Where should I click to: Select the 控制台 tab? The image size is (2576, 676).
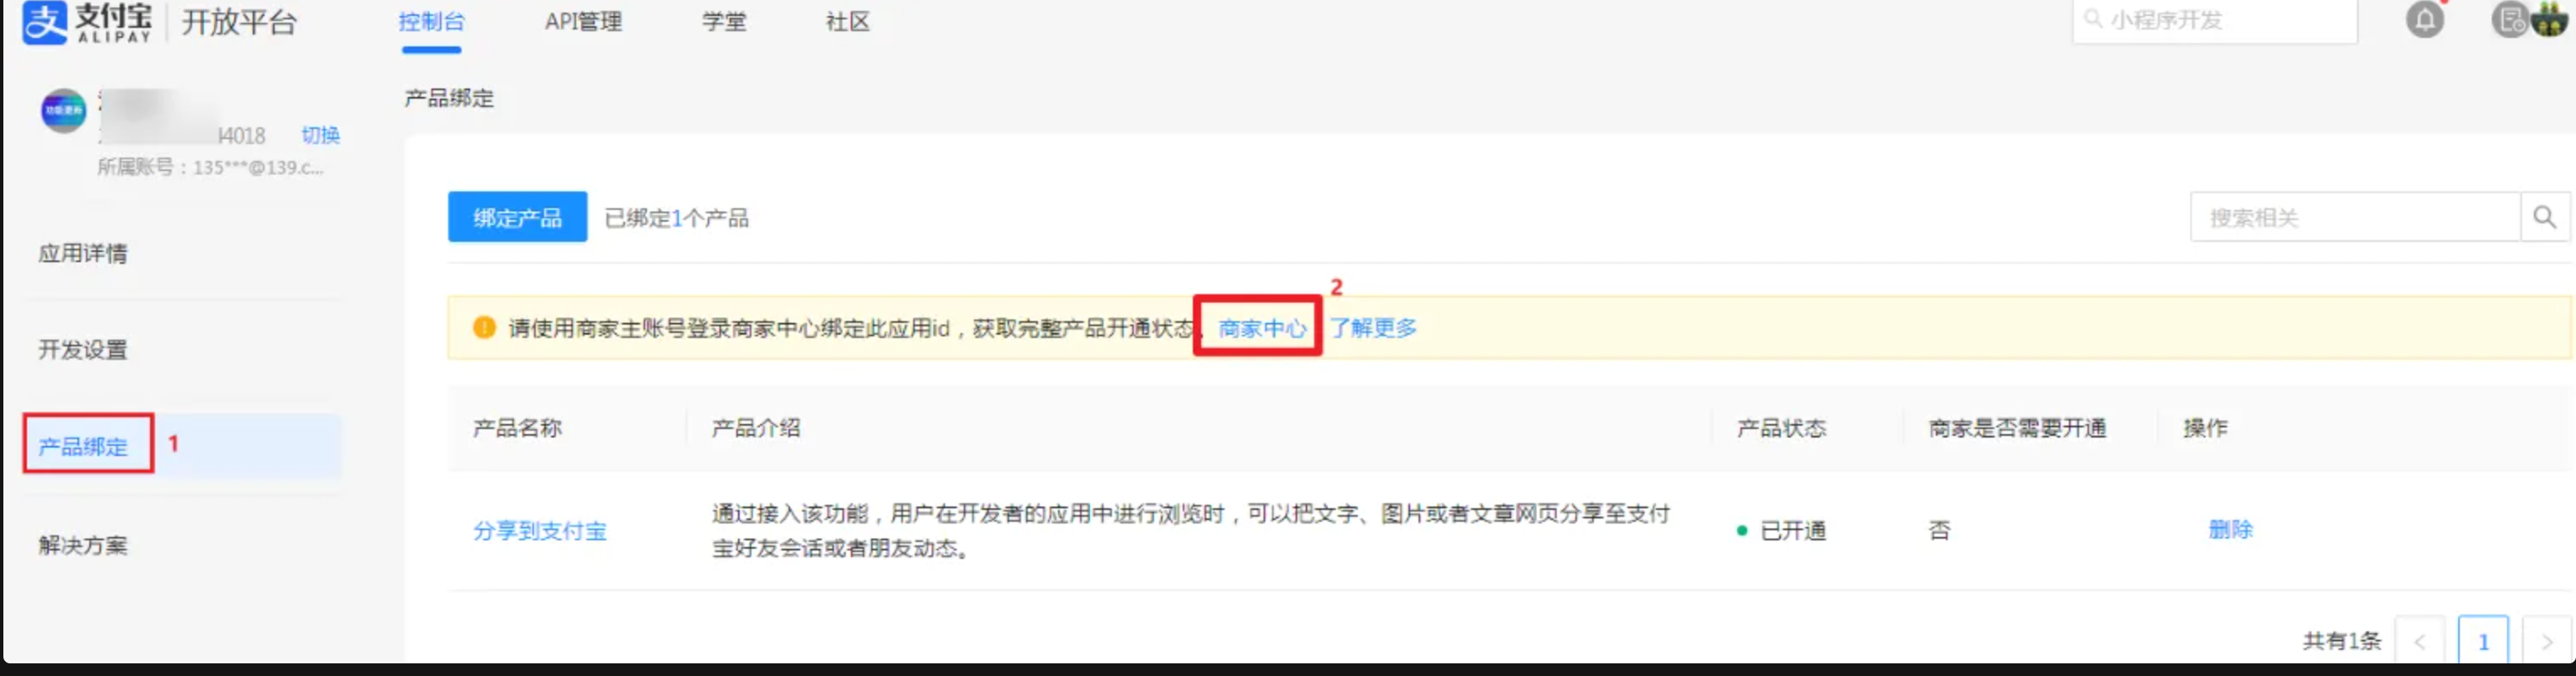pos(431,22)
